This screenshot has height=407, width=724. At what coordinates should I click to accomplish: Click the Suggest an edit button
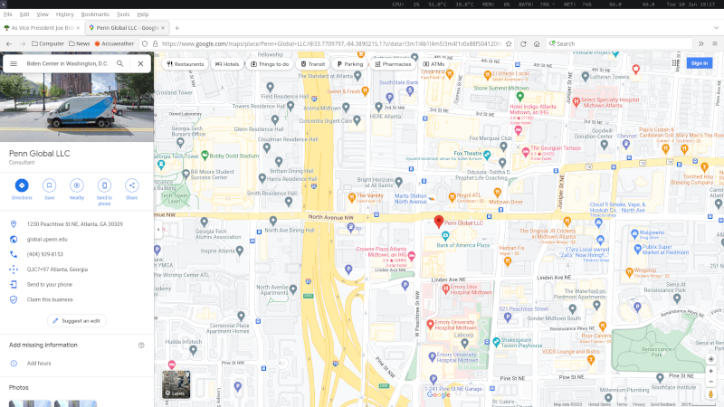pos(77,321)
